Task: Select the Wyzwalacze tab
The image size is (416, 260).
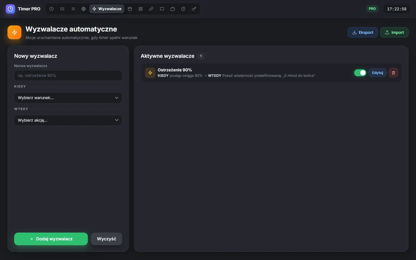Action: tap(107, 9)
